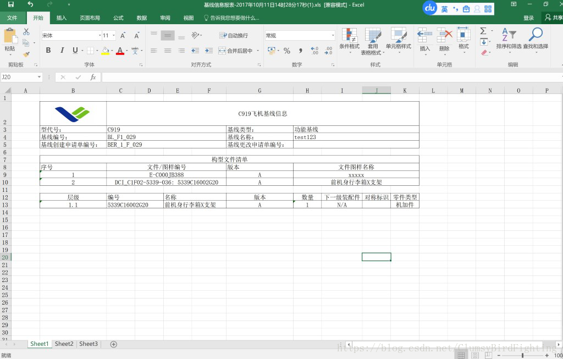563x359 pixels.
Task: Click inside the formula bar
Action: coord(332,77)
